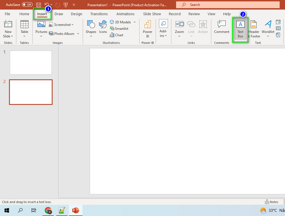Insert Date & Time icon

[x=278, y=22]
